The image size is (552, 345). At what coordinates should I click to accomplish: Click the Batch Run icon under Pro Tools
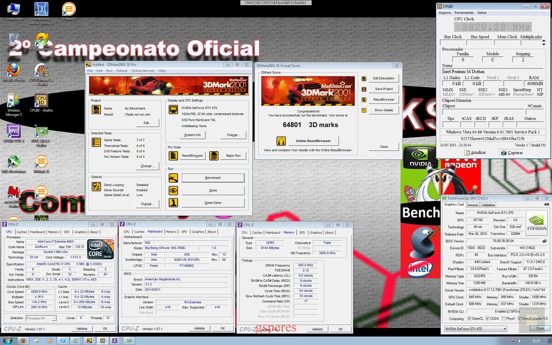click(x=214, y=156)
